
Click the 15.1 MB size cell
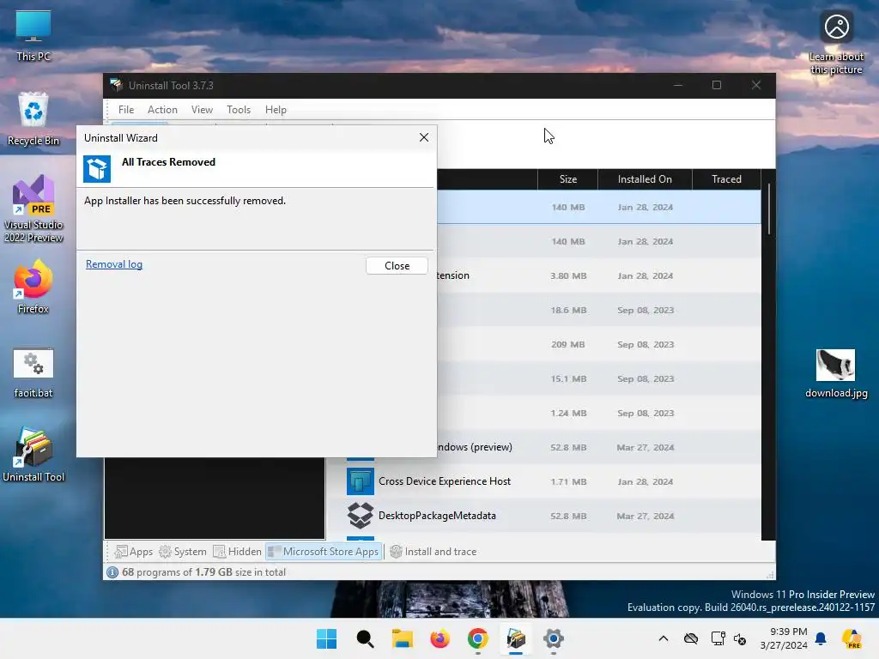pyautogui.click(x=568, y=378)
